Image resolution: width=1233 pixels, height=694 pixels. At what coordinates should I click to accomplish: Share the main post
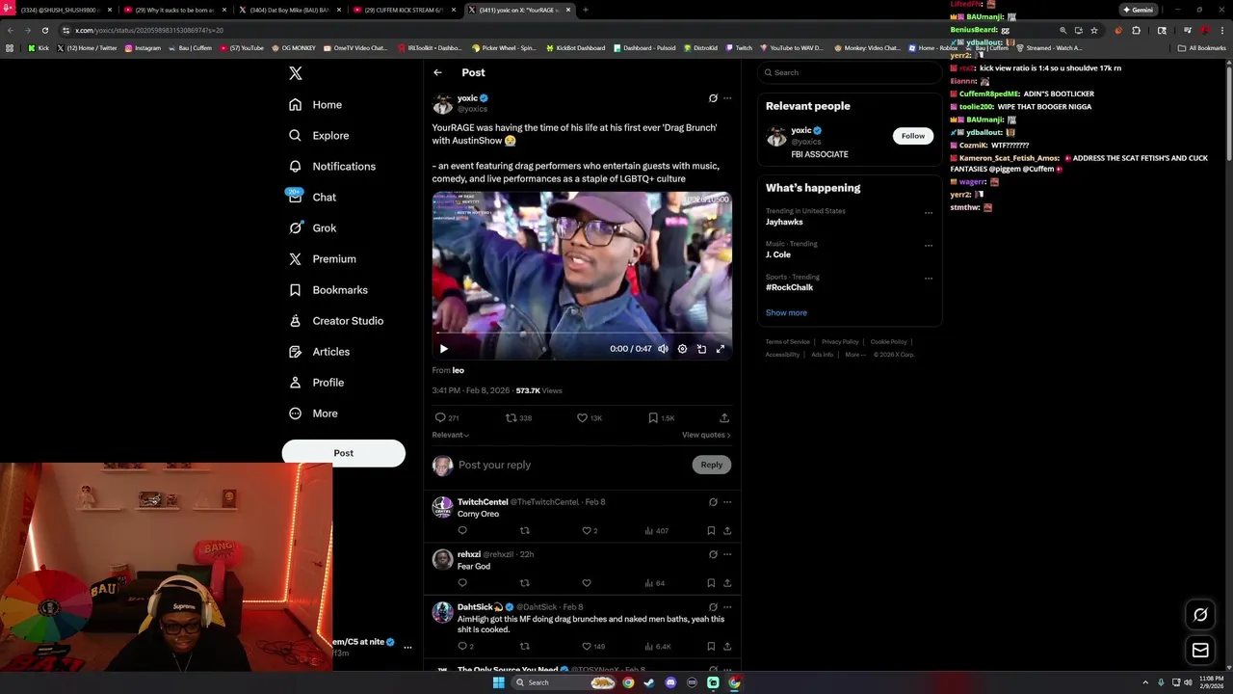coord(724,418)
